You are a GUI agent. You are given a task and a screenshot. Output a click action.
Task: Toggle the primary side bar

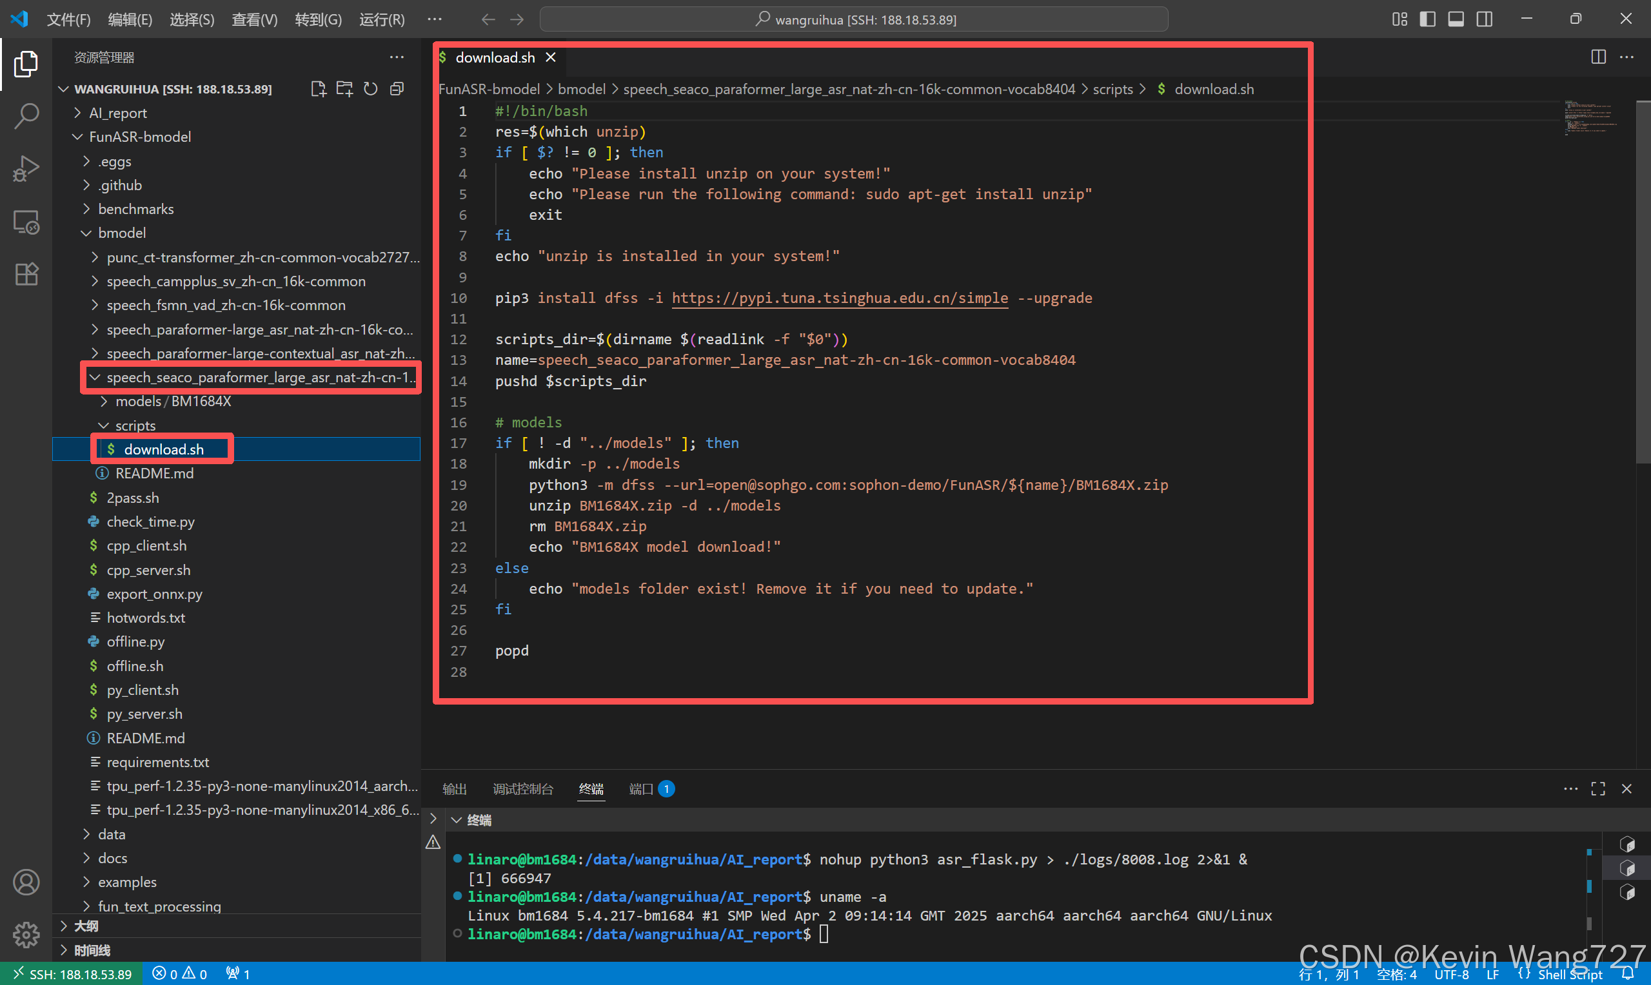1428,19
